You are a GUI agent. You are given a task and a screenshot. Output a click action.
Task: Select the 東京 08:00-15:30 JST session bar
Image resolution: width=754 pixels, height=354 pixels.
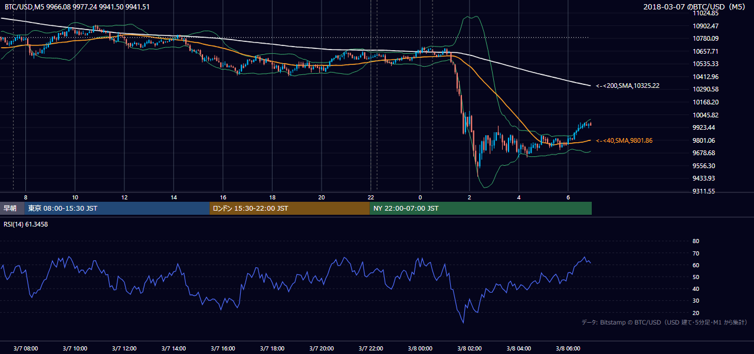pos(117,208)
